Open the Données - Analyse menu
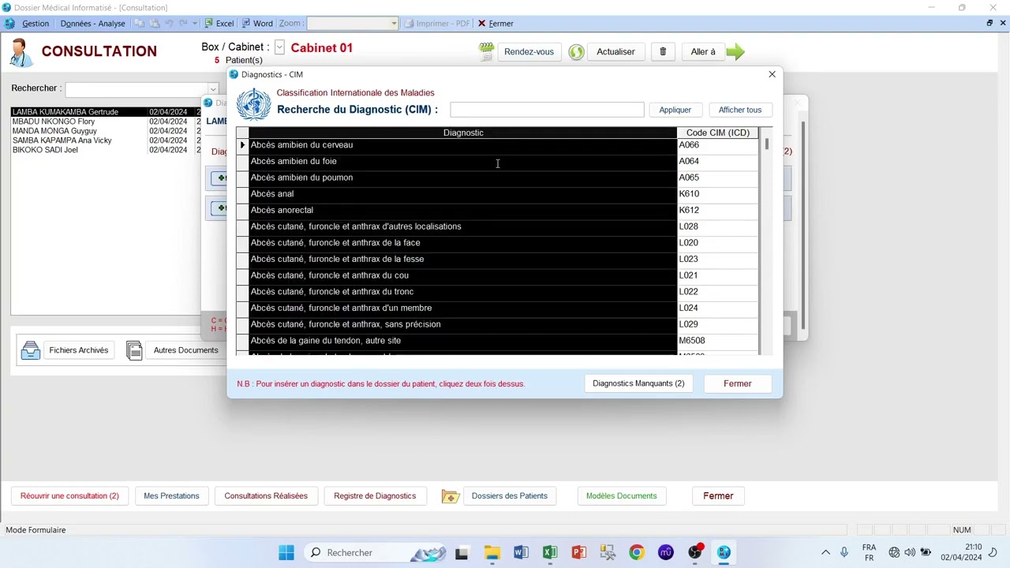1010x568 pixels. click(x=92, y=24)
